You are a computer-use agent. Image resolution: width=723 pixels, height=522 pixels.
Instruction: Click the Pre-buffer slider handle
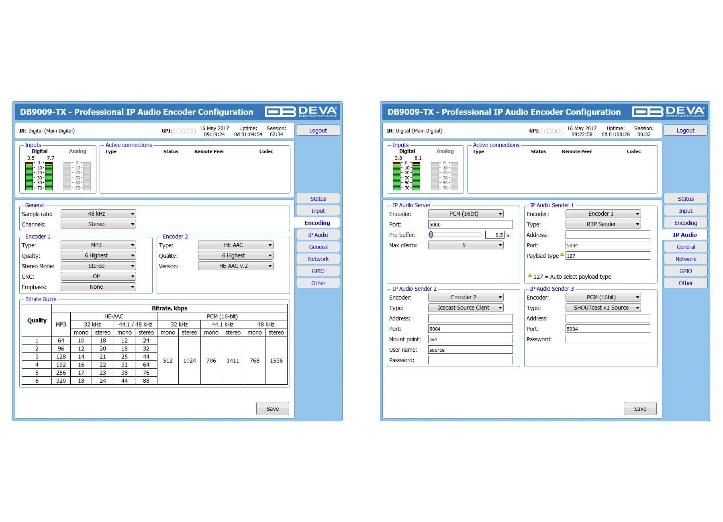click(431, 234)
